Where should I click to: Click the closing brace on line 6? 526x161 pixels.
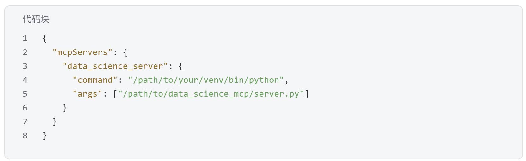tap(65, 108)
